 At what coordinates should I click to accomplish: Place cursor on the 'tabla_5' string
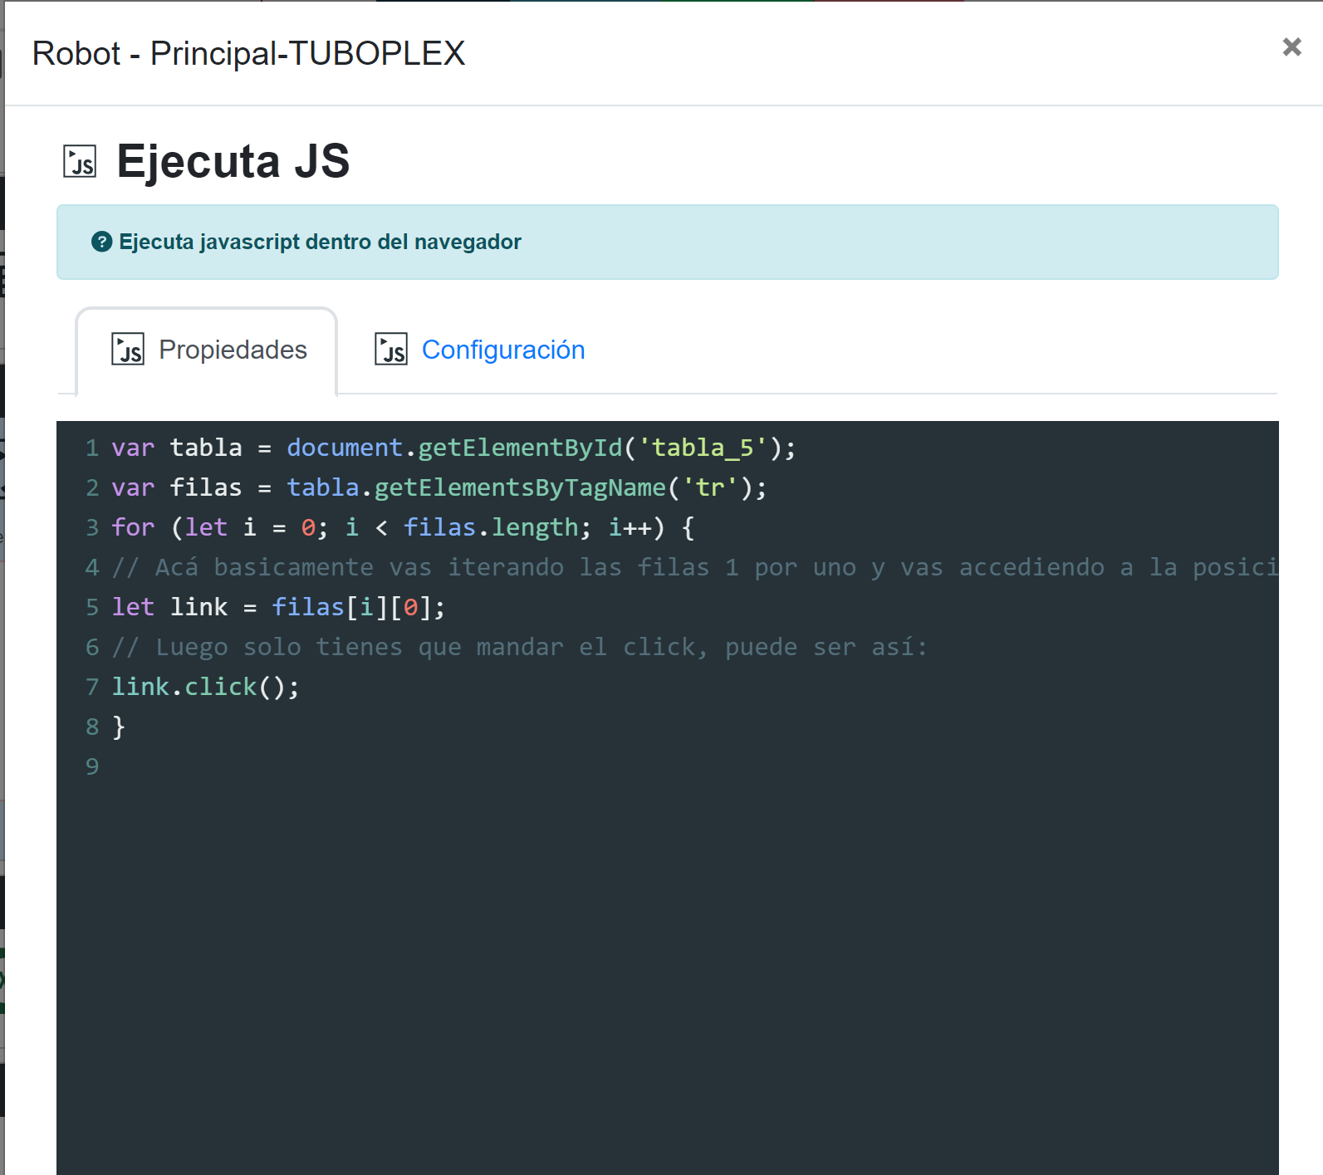pyautogui.click(x=703, y=448)
